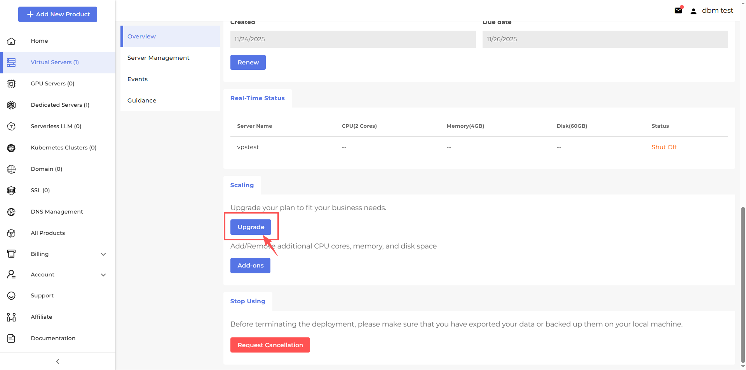Click the Request Cancellation button
746x370 pixels.
tap(270, 345)
